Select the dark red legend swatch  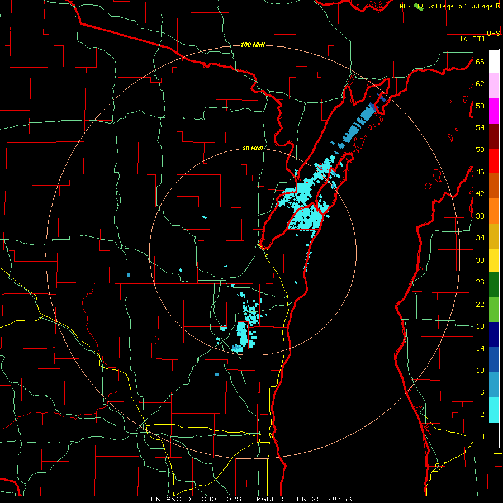(x=493, y=136)
